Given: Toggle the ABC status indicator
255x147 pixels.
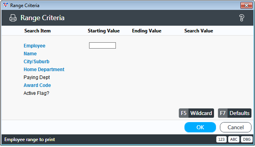Looking at the screenshot, I should (x=234, y=139).
